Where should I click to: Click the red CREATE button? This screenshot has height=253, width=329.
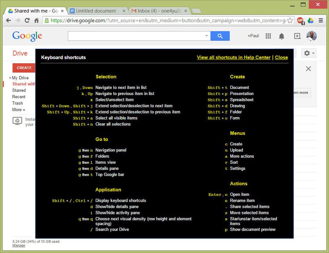pyautogui.click(x=23, y=68)
